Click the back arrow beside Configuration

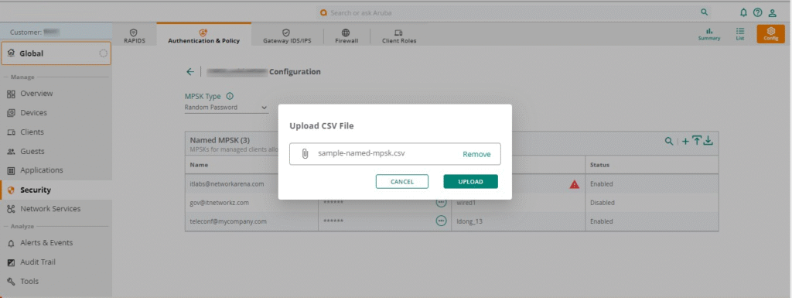(190, 72)
